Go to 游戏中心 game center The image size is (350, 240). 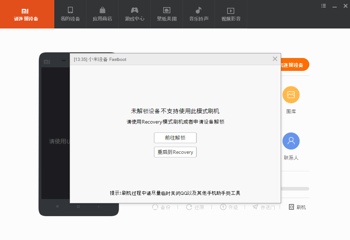(x=134, y=14)
